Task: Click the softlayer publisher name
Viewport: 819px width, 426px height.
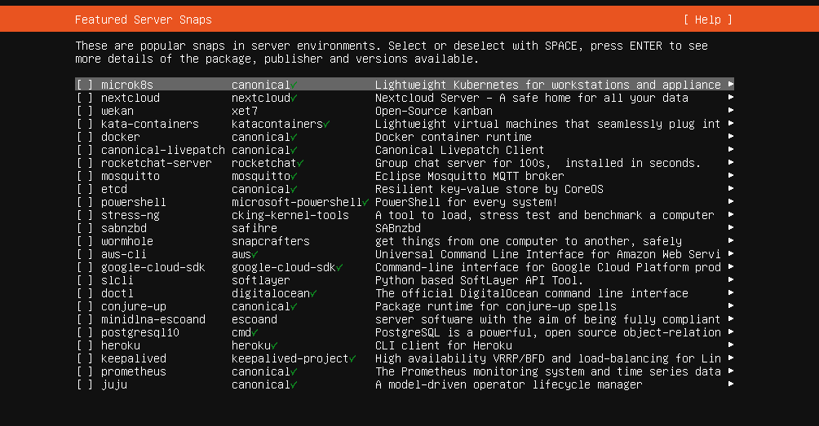Action: pos(261,280)
